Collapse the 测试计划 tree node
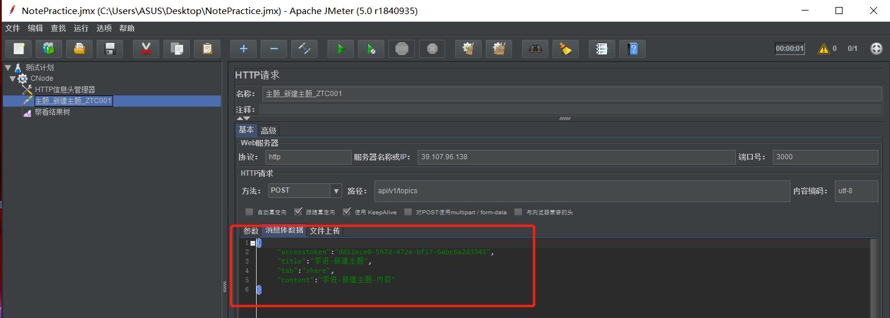The image size is (890, 318). 8,67
